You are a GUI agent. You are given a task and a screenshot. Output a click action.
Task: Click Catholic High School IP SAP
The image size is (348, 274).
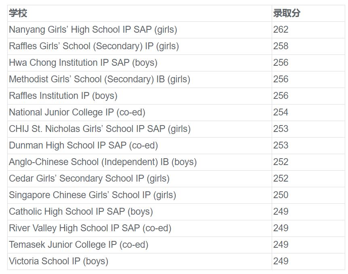[81, 212]
